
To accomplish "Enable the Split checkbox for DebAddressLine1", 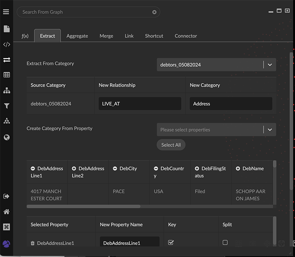I will point(225,243).
